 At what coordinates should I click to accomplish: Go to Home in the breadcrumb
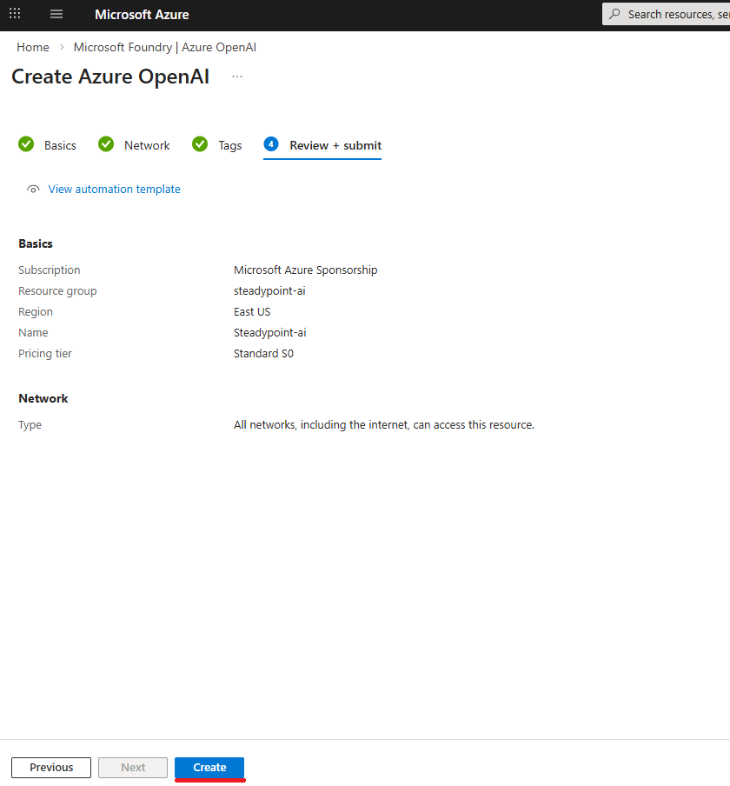[x=33, y=47]
